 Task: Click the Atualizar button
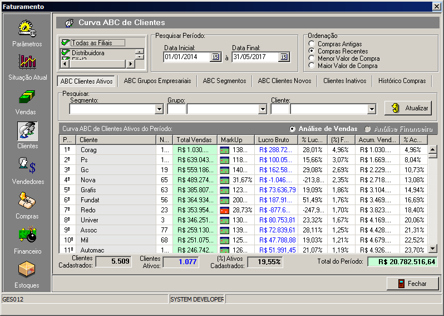407,108
